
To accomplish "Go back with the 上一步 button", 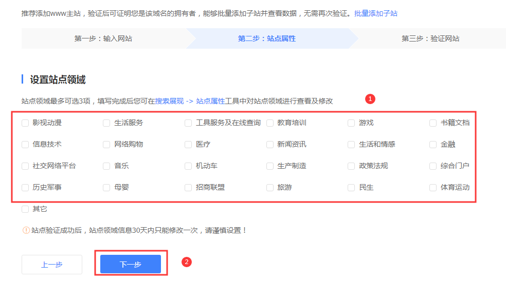I will click(x=52, y=265).
